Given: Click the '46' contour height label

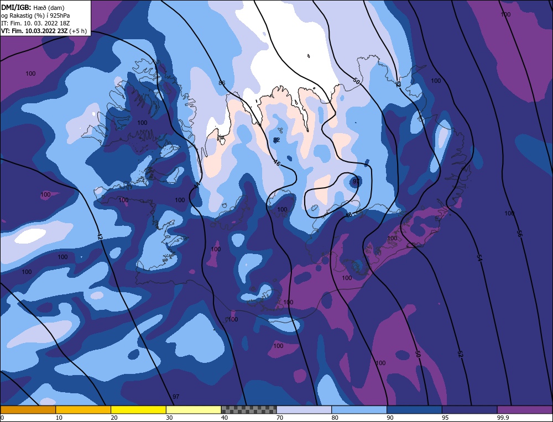Looking at the screenshot, I should [x=277, y=163].
